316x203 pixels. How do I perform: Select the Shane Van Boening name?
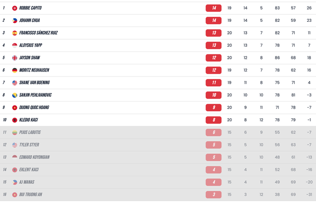(x=35, y=83)
